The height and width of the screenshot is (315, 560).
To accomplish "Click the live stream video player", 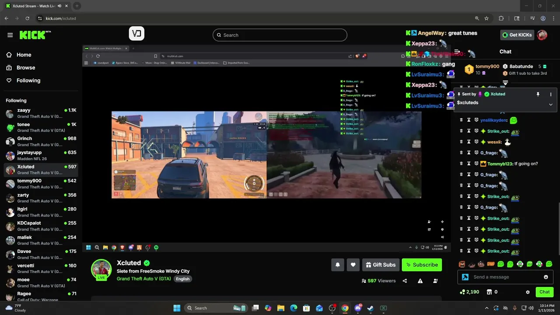I will pos(266,148).
